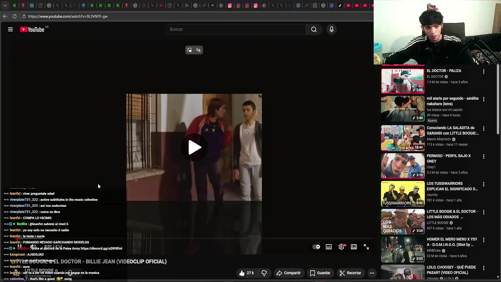Image resolution: width=501 pixels, height=282 pixels.
Task: Open the YouTube hamburger guide menu
Action: coord(11,29)
